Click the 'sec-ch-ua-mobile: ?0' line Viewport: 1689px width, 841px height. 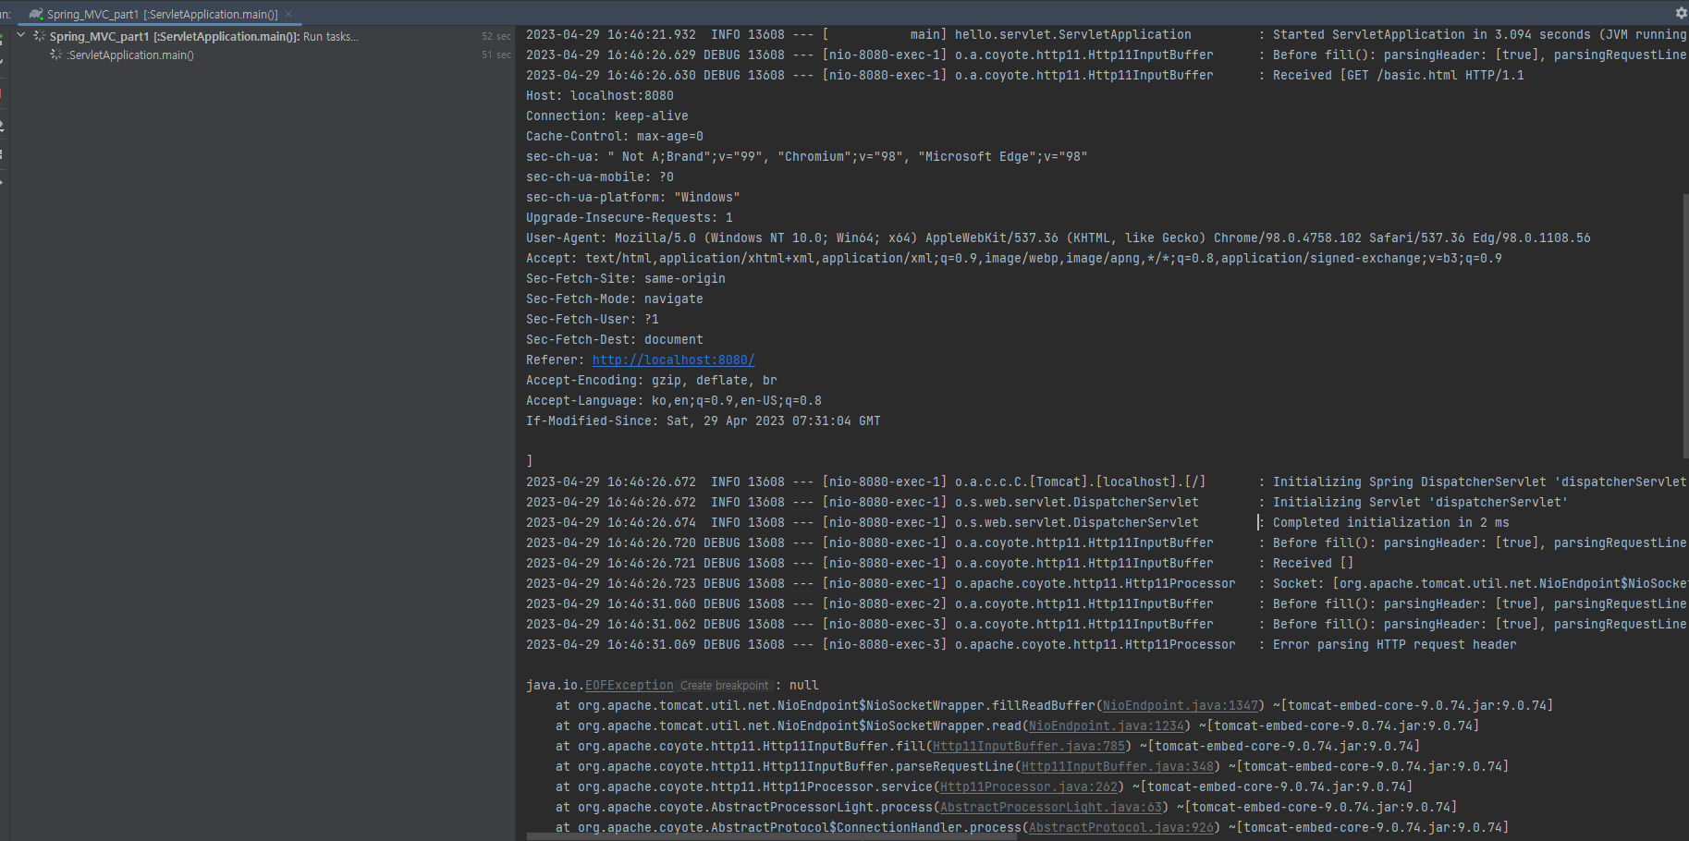click(599, 177)
